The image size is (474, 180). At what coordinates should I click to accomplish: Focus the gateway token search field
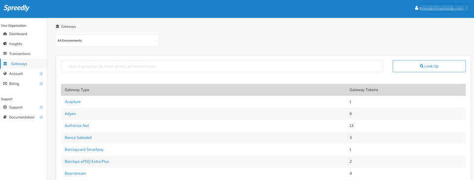[222, 66]
